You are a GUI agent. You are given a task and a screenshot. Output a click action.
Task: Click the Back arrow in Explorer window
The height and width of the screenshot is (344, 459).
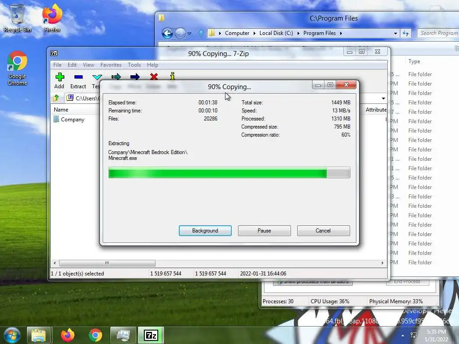[x=168, y=33]
